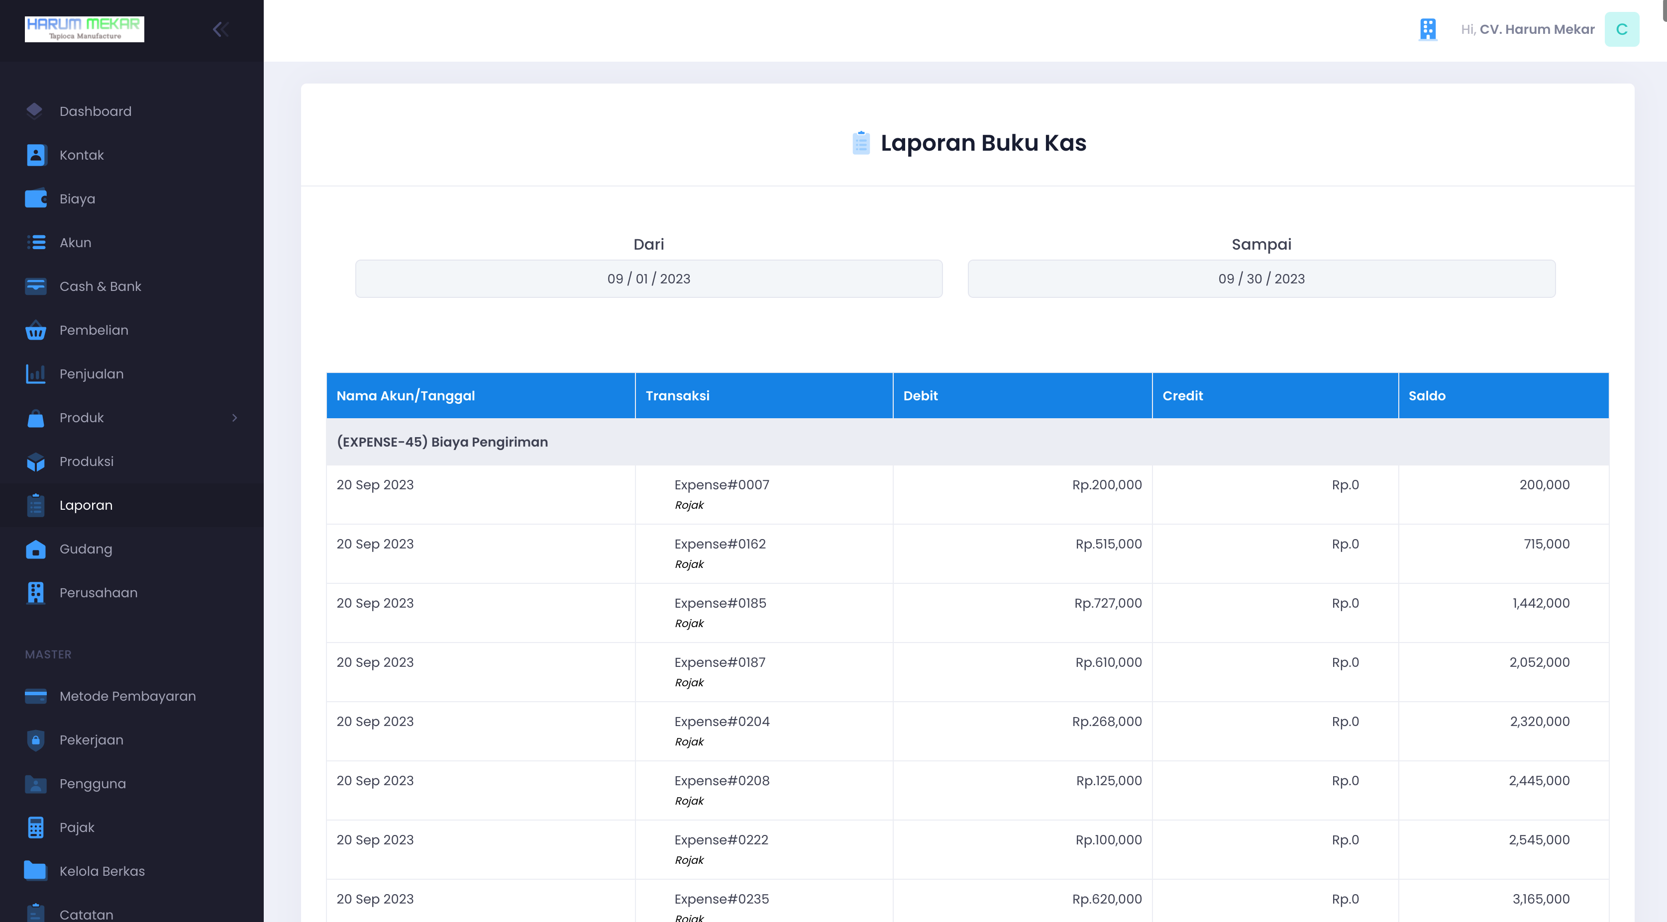Click saldo value 1,442,000
This screenshot has width=1667, height=922.
pyautogui.click(x=1541, y=603)
